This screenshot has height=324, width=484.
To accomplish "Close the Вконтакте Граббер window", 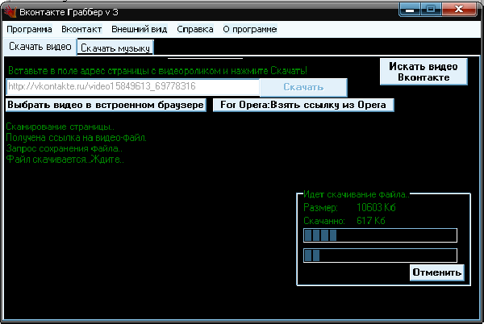I will point(459,9).
